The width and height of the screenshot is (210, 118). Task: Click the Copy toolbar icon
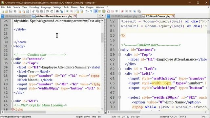(38, 11)
